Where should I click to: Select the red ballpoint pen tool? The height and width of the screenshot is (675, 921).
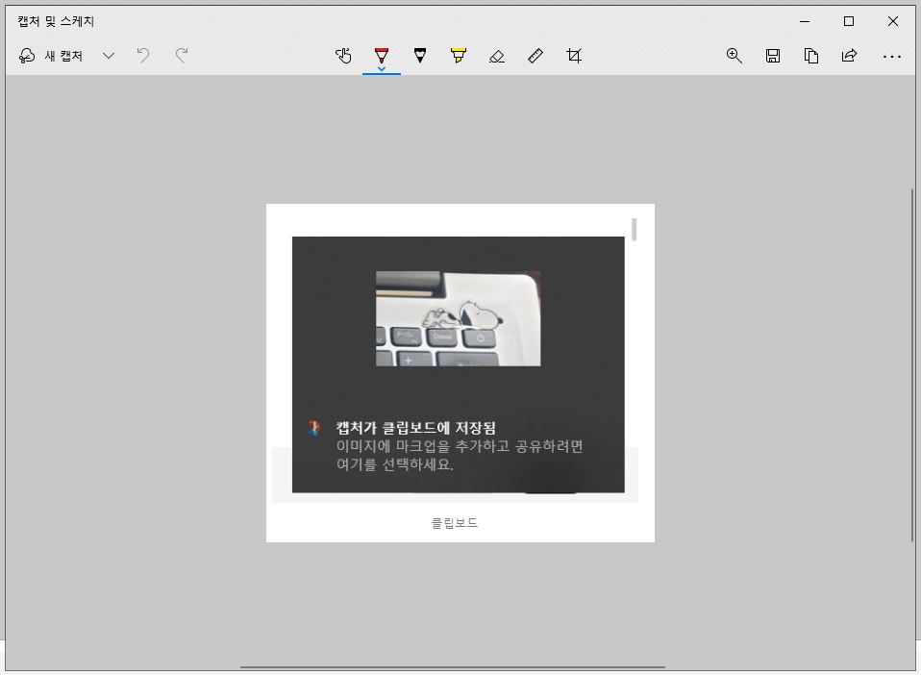point(382,55)
